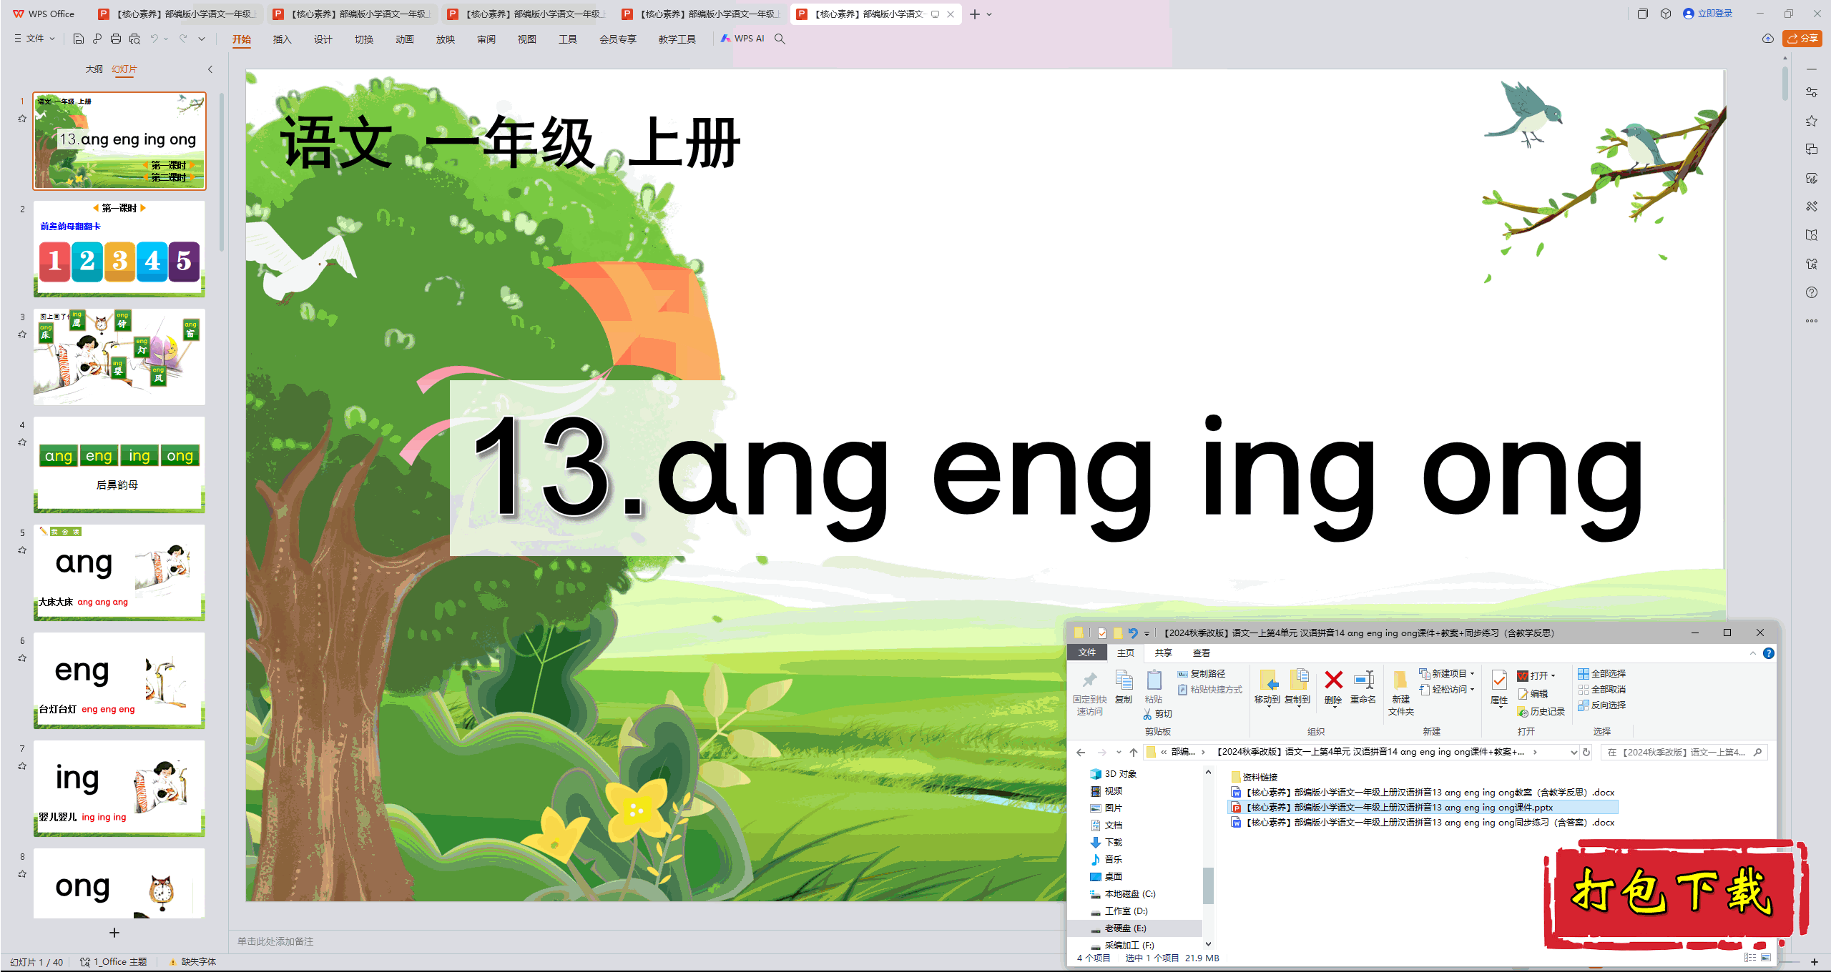Click the Explorer search box

click(1683, 753)
